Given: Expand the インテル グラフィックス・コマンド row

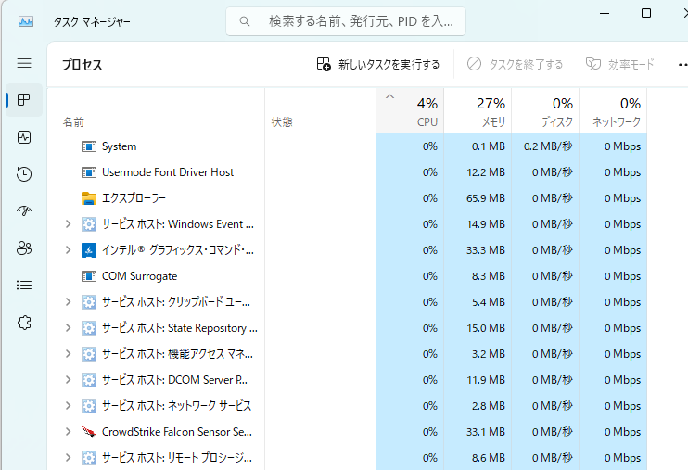Looking at the screenshot, I should 68,250.
